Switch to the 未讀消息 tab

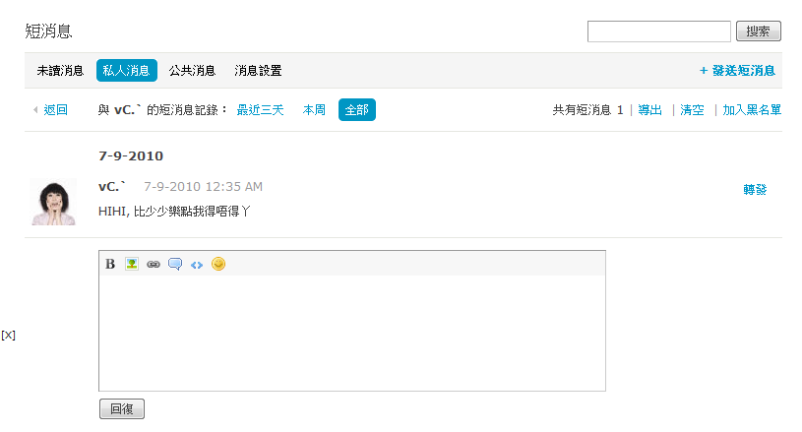60,71
